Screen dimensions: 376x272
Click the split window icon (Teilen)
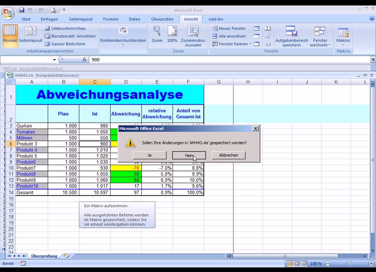[256, 28]
